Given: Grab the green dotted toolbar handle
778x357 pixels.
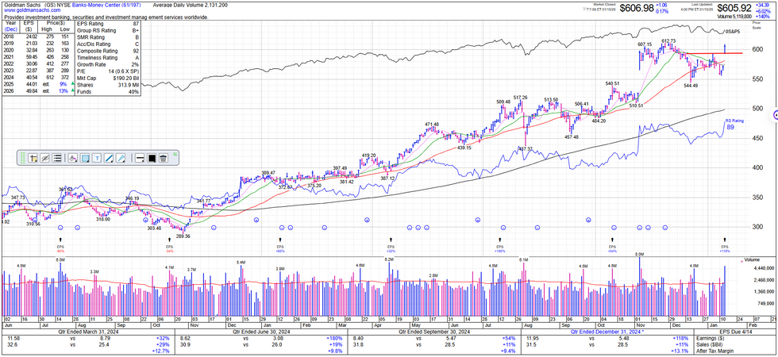Looking at the screenshot, I should click(22, 158).
